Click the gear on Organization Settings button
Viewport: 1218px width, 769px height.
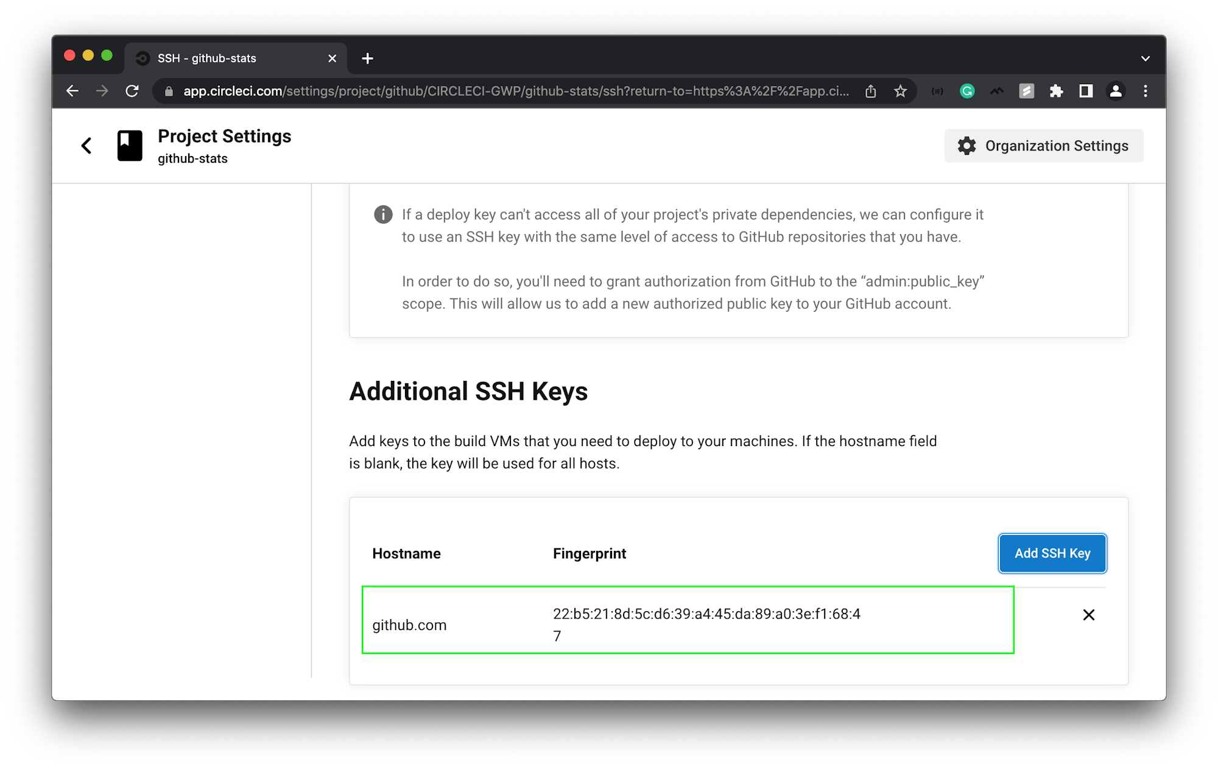click(967, 146)
